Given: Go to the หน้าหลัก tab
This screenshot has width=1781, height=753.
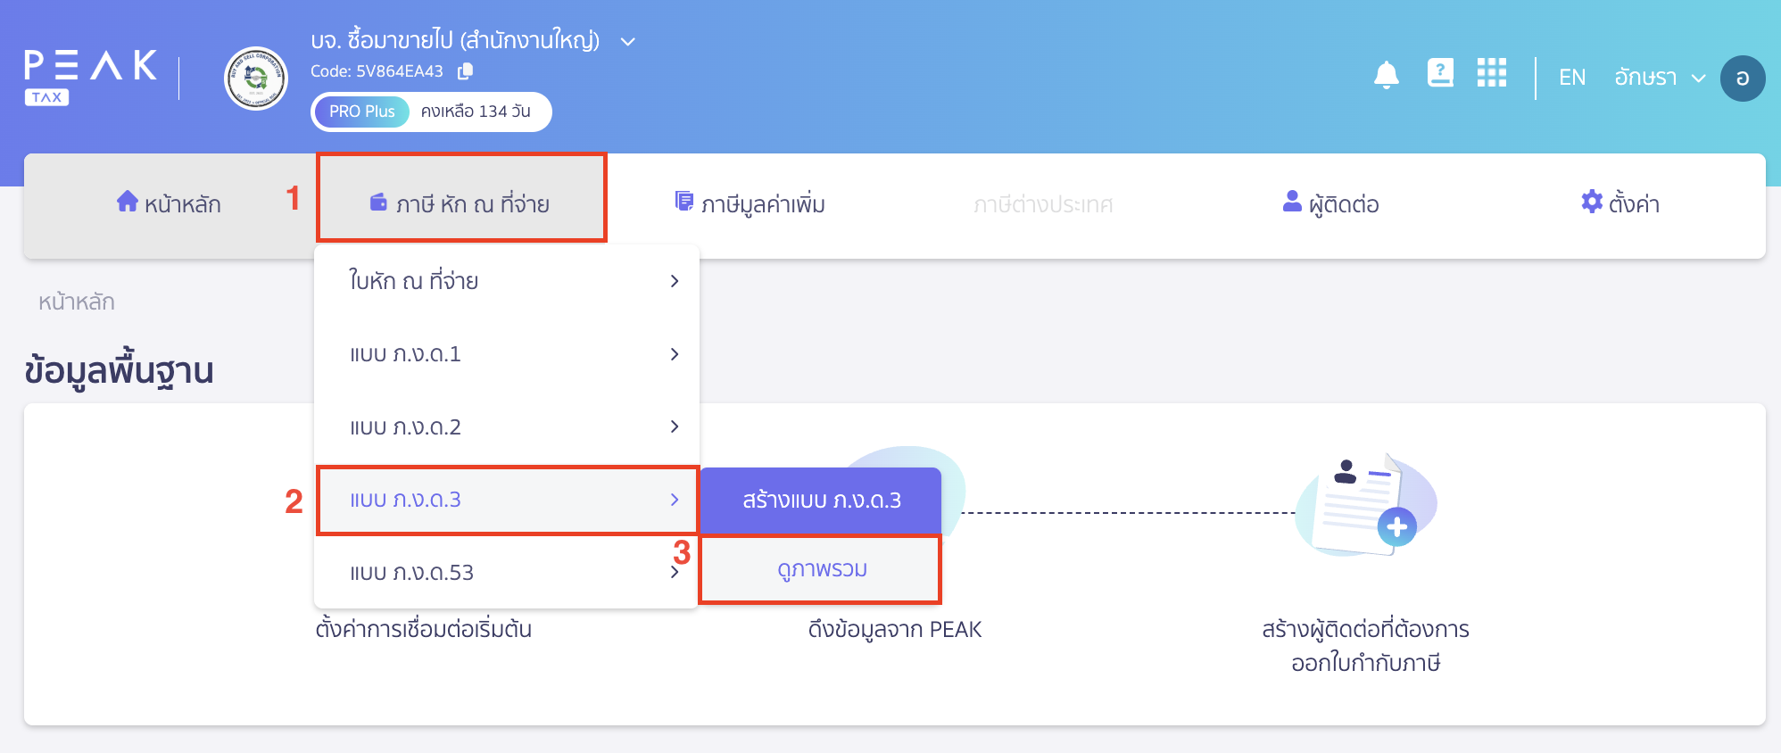Looking at the screenshot, I should (169, 204).
